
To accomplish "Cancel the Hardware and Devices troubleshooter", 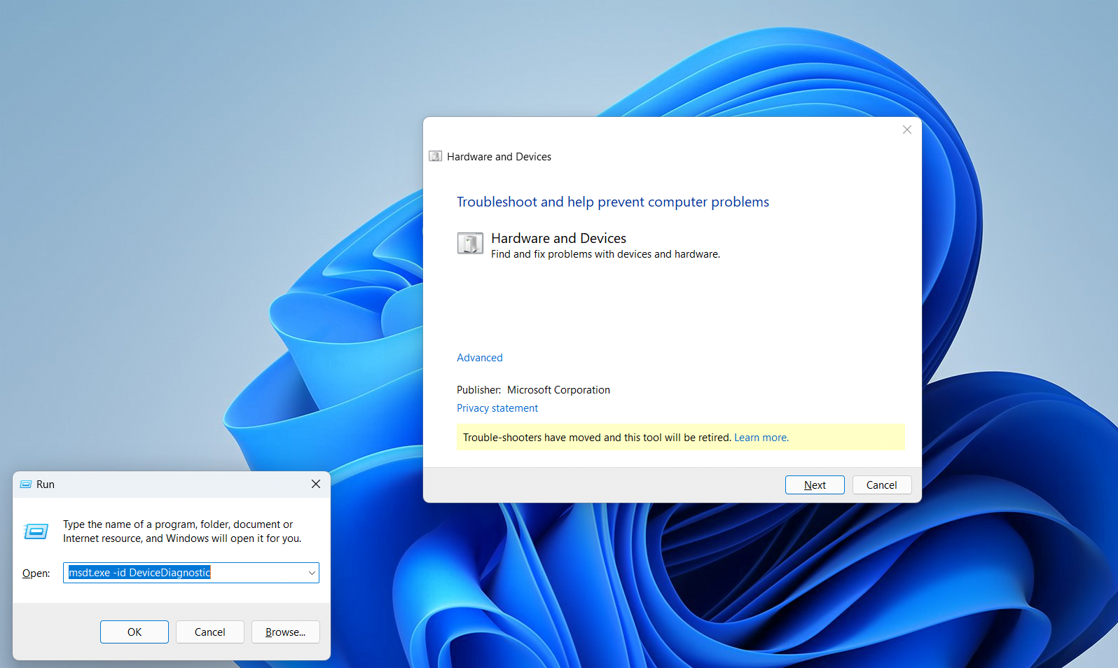I will click(882, 485).
